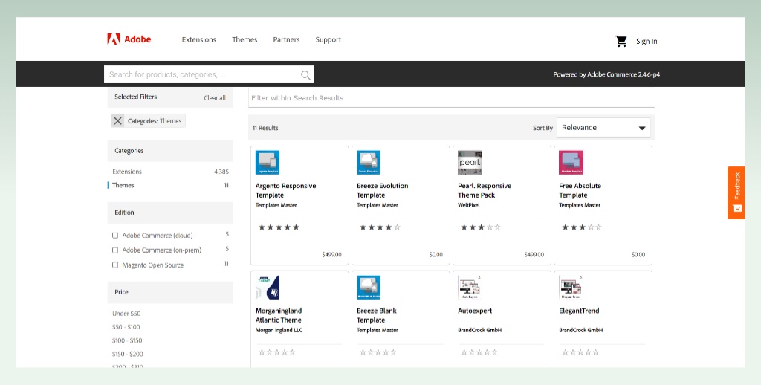This screenshot has width=761, height=385.
Task: Click the Price filter header
Action: pyautogui.click(x=170, y=292)
